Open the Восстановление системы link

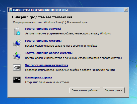[x=43, y=41]
